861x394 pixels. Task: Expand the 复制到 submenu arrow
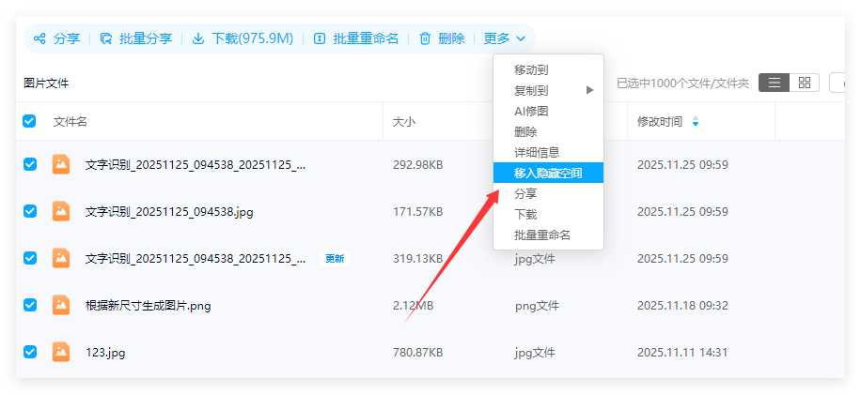589,90
